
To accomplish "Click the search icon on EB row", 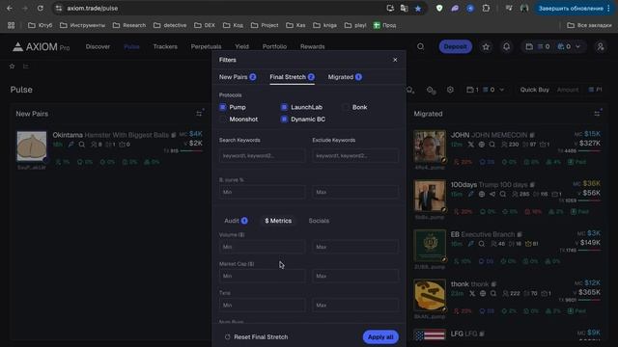I will [482, 244].
